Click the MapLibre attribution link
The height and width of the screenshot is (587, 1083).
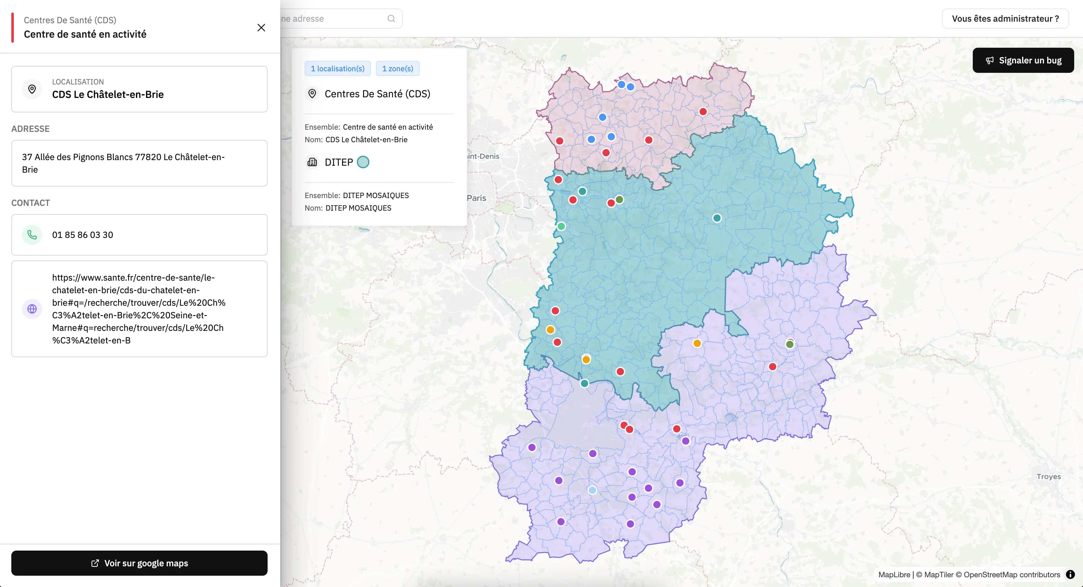pos(894,574)
